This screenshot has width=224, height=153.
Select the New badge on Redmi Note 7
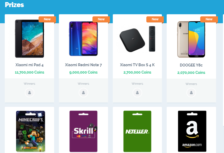101,20
